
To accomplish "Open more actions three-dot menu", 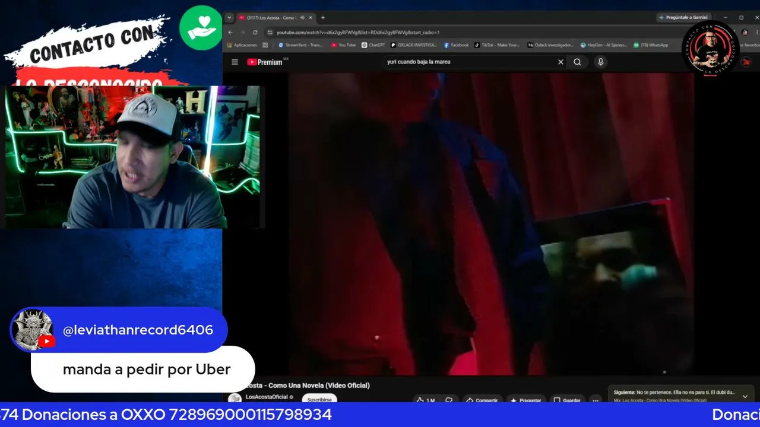I will pos(596,400).
